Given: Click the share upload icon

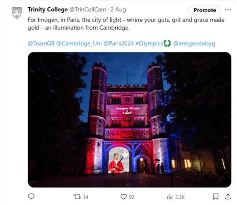Looking at the screenshot, I should [x=228, y=196].
